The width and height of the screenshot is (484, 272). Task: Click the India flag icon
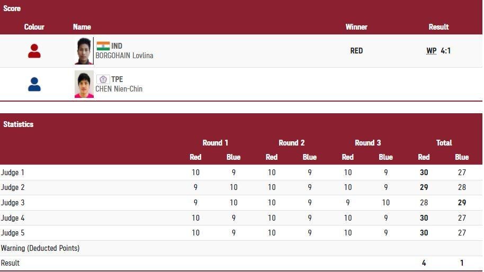(103, 46)
